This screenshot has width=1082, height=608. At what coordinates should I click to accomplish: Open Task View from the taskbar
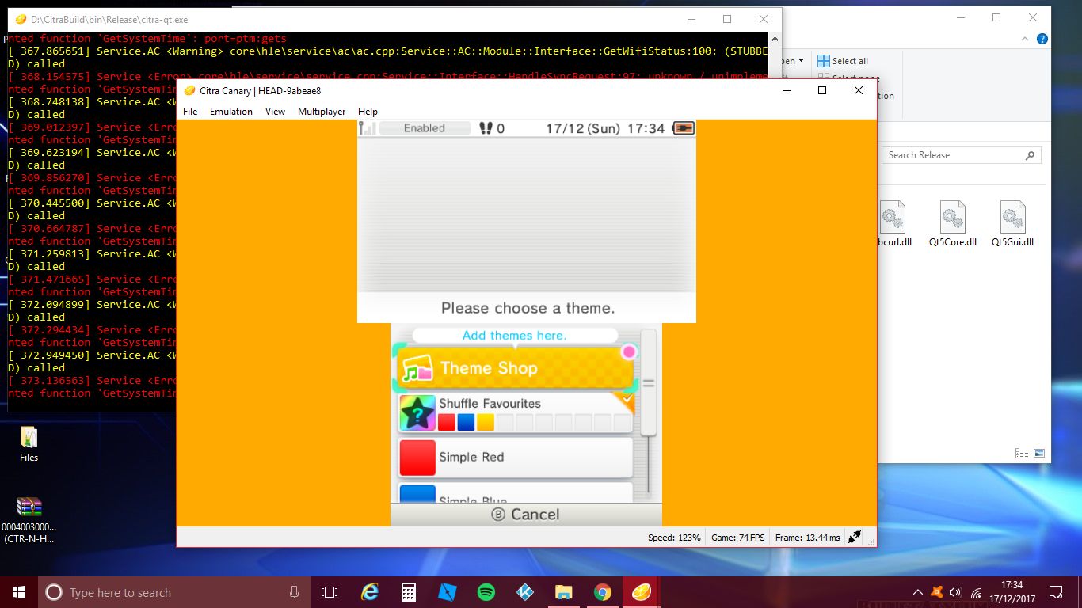tap(330, 592)
